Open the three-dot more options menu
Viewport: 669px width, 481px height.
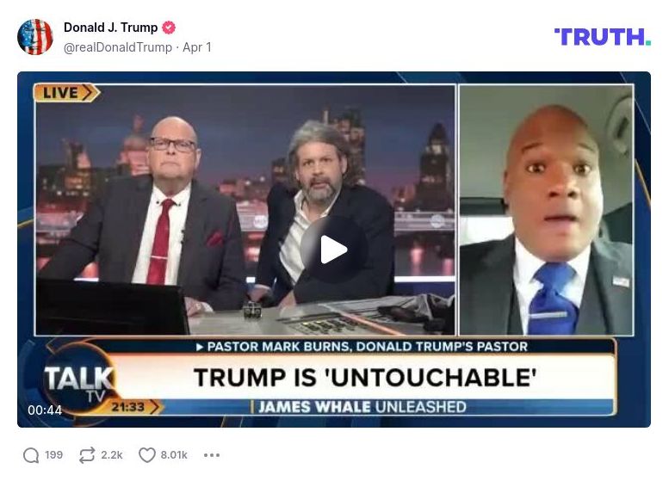tap(212, 455)
